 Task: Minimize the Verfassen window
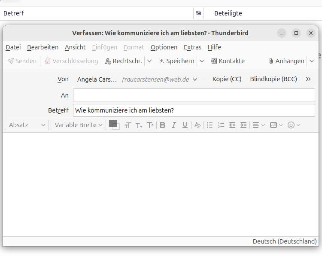[282, 33]
